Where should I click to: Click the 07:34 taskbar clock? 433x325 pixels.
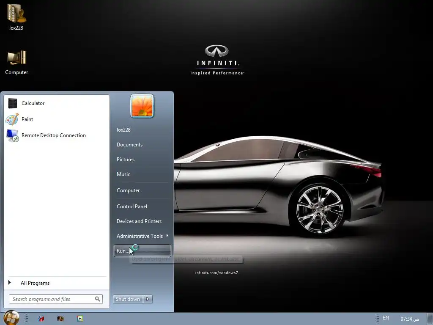coord(409,319)
